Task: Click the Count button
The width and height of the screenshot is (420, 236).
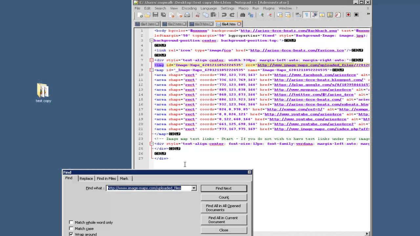Action: (x=224, y=197)
